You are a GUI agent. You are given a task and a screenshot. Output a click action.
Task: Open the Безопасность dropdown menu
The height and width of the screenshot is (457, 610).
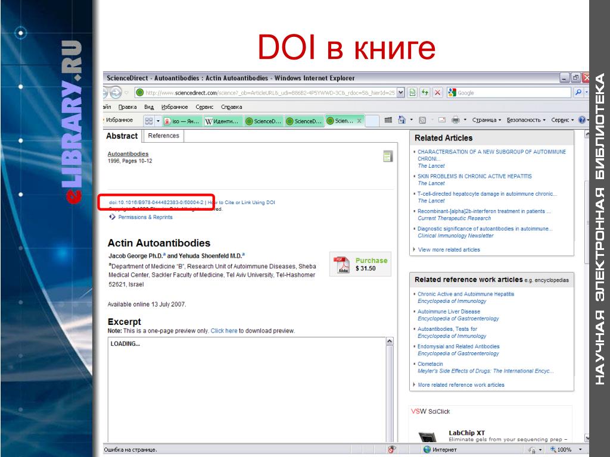[x=526, y=120]
